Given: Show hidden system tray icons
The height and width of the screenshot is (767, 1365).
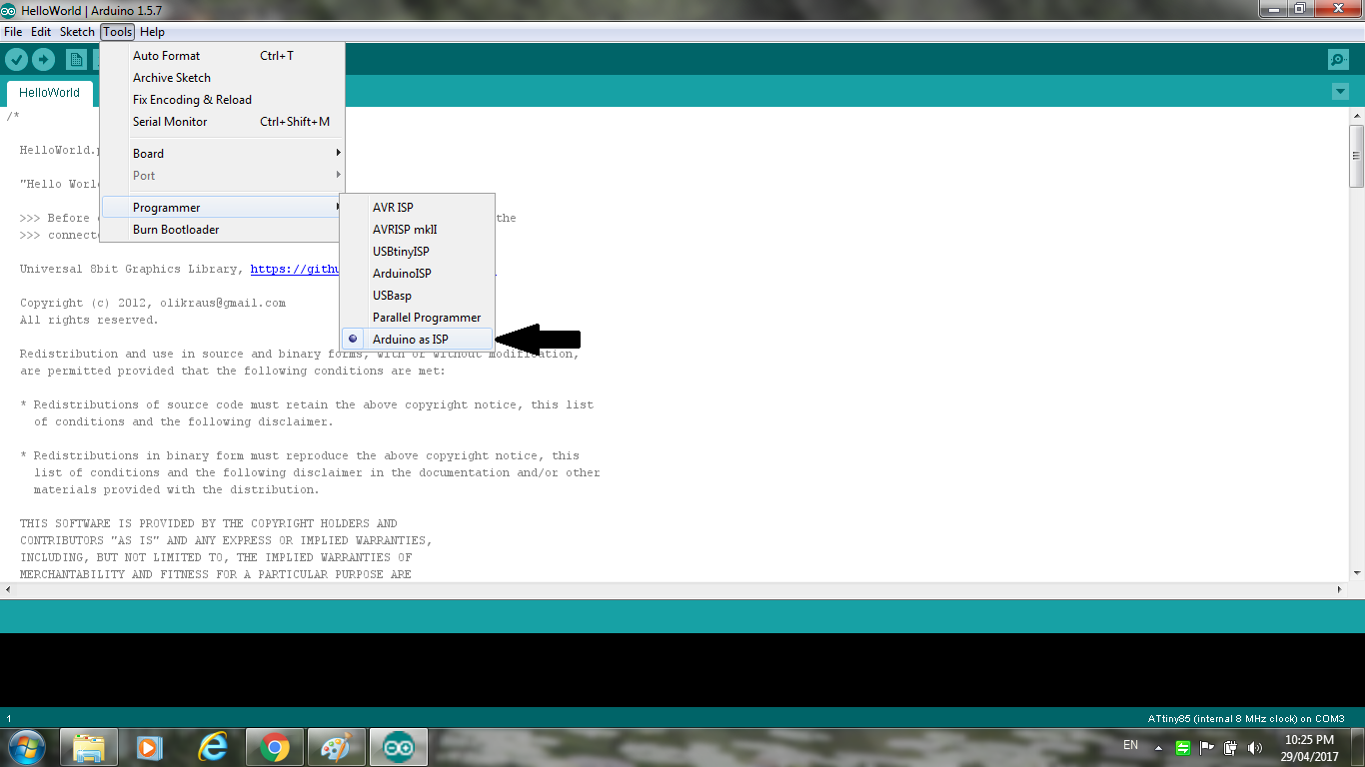Looking at the screenshot, I should (1159, 748).
